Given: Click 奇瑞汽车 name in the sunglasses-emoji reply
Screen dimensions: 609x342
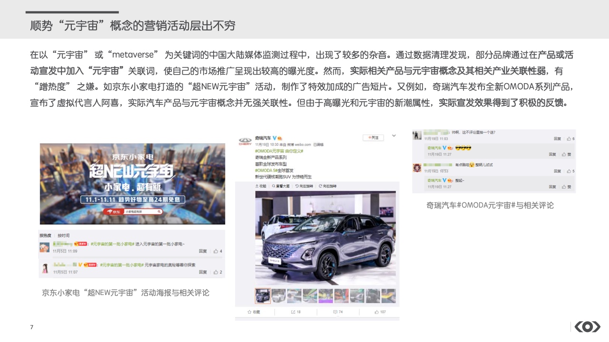Looking at the screenshot, I should tap(434, 148).
